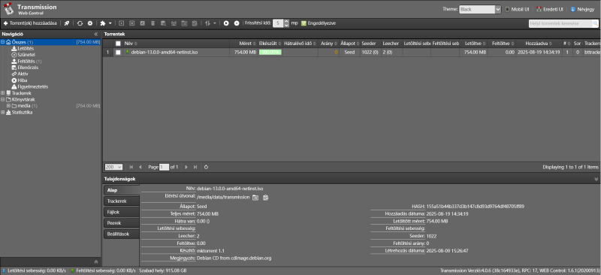Screen dimensions: 601x275
Task: Click the reload torrent list icon
Action: click(x=80, y=23)
